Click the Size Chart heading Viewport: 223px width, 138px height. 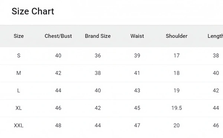[x=33, y=11]
